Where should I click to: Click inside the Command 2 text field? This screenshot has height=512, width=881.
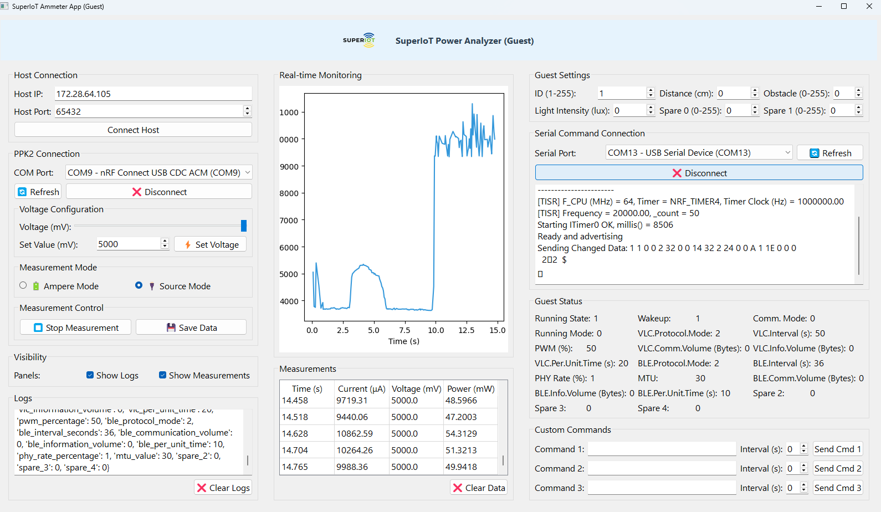(662, 469)
